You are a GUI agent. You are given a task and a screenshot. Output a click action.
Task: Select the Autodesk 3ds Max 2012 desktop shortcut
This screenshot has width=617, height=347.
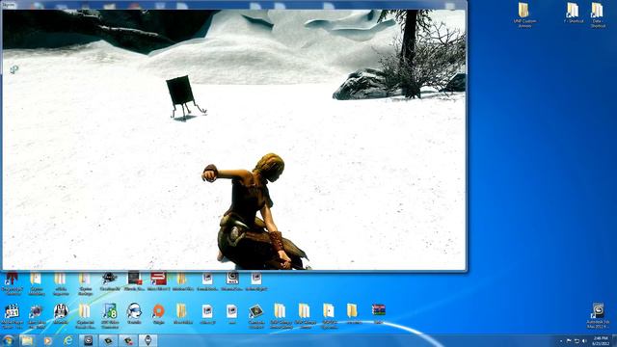pos(598,315)
